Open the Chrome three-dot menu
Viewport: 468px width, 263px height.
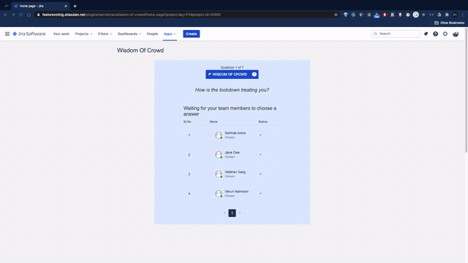463,15
